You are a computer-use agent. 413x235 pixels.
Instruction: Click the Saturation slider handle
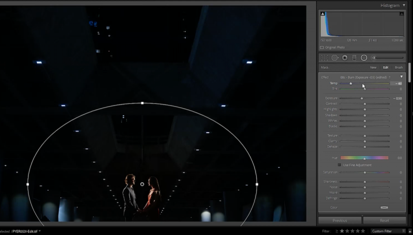pos(365,173)
